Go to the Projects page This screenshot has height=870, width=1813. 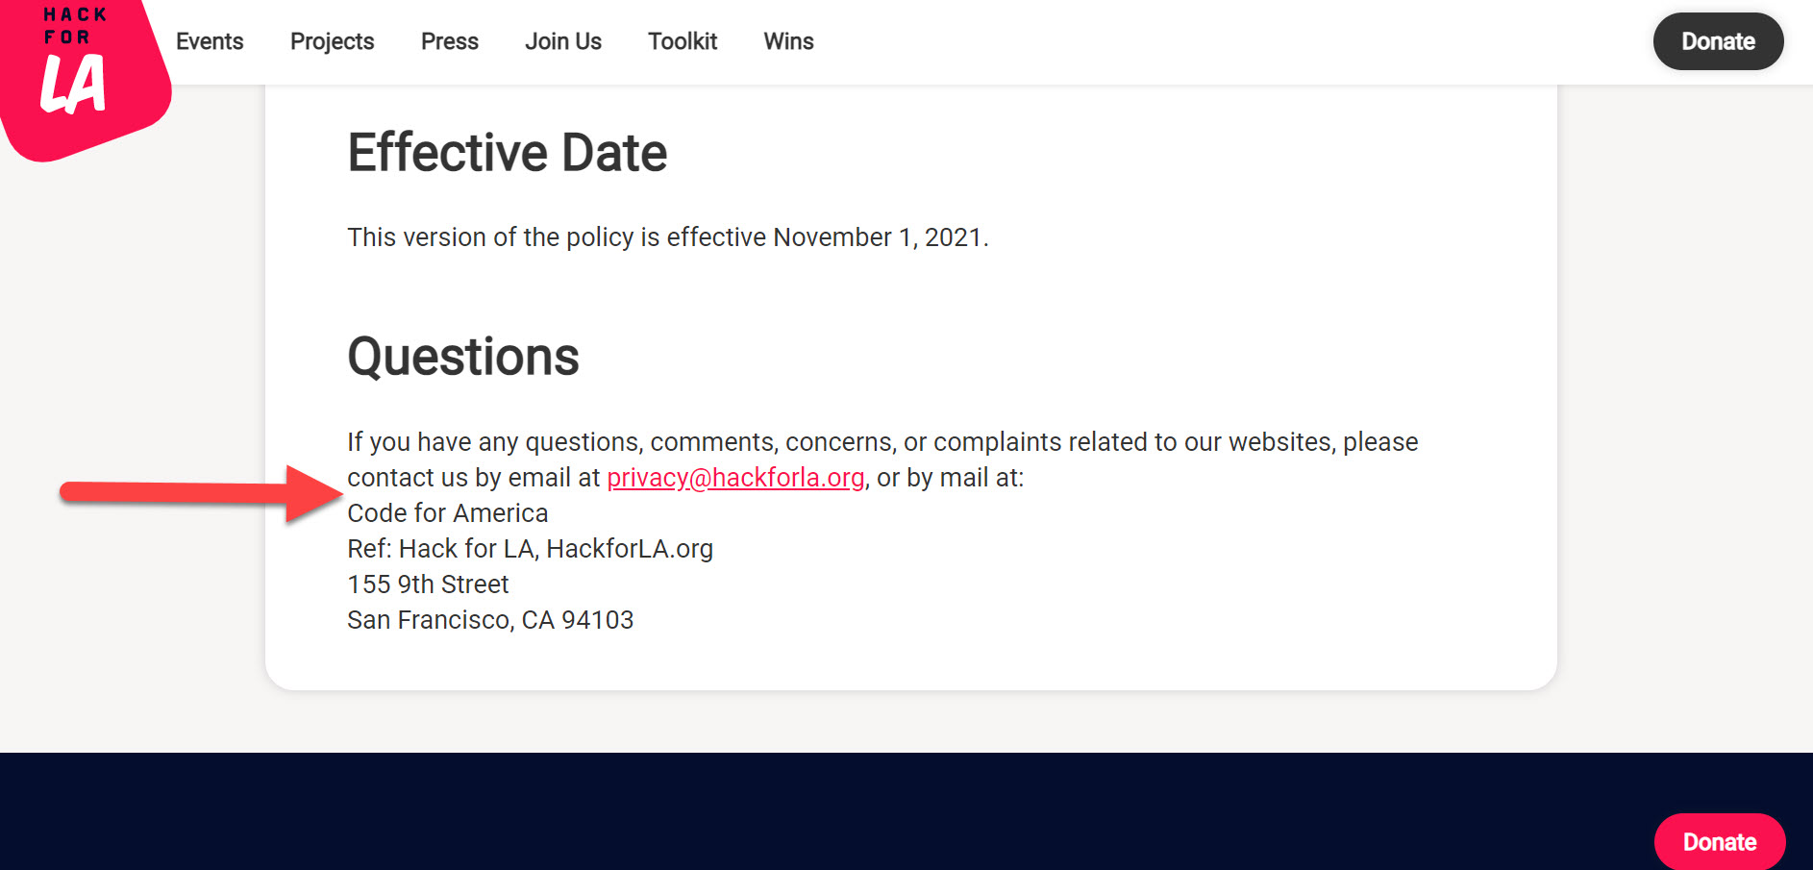(x=333, y=41)
